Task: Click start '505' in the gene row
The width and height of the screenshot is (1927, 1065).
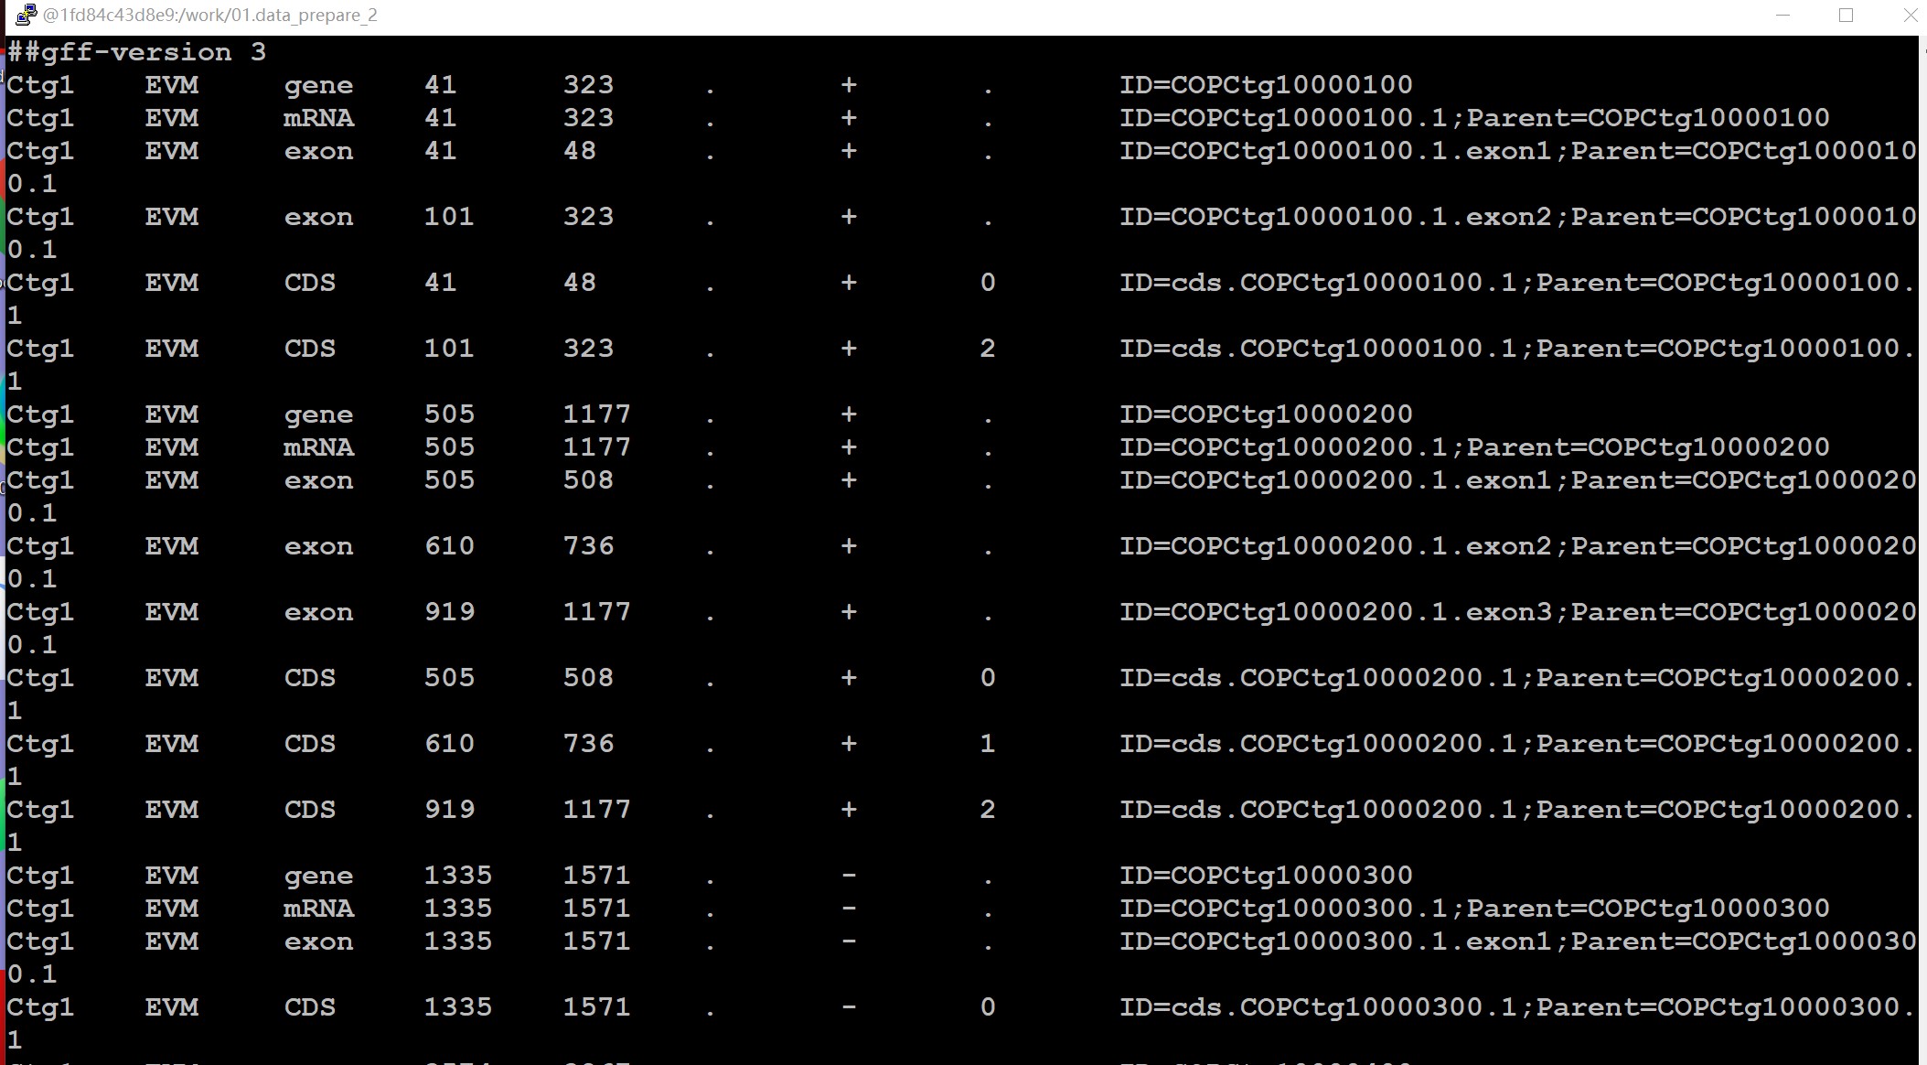Action: [449, 414]
